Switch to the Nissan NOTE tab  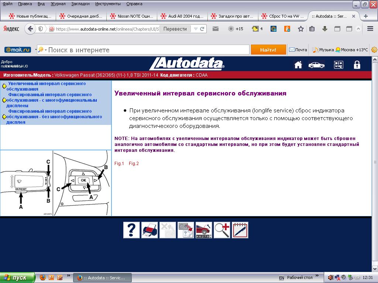132,16
